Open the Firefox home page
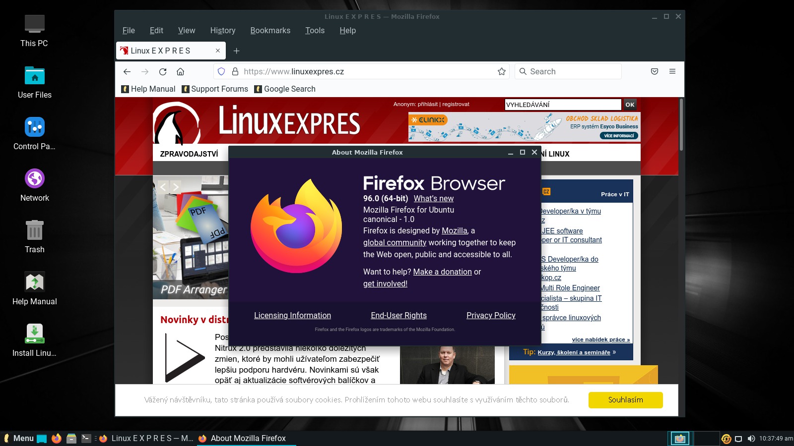Image resolution: width=794 pixels, height=446 pixels. pos(181,71)
